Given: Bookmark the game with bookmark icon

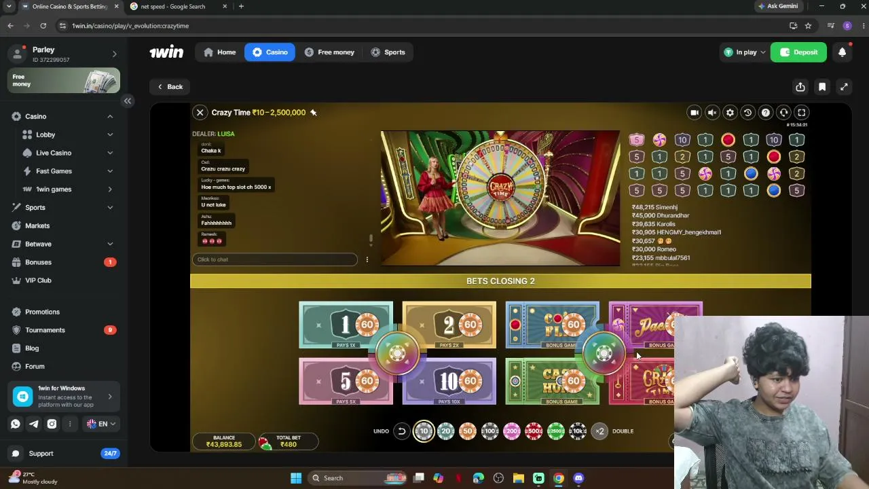Looking at the screenshot, I should pyautogui.click(x=822, y=87).
